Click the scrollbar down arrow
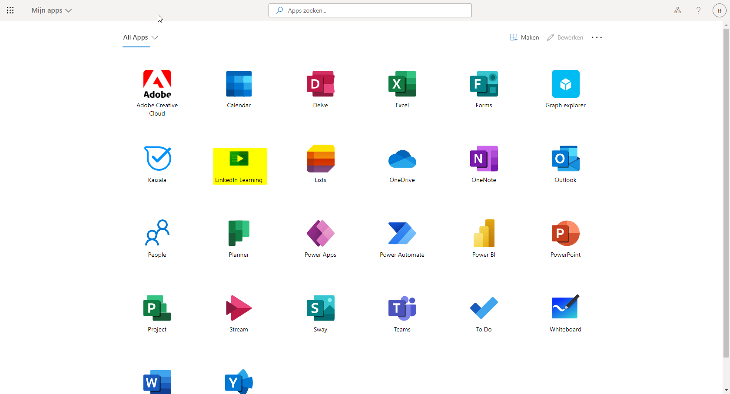Screen dimensions: 730x394 point(726,390)
